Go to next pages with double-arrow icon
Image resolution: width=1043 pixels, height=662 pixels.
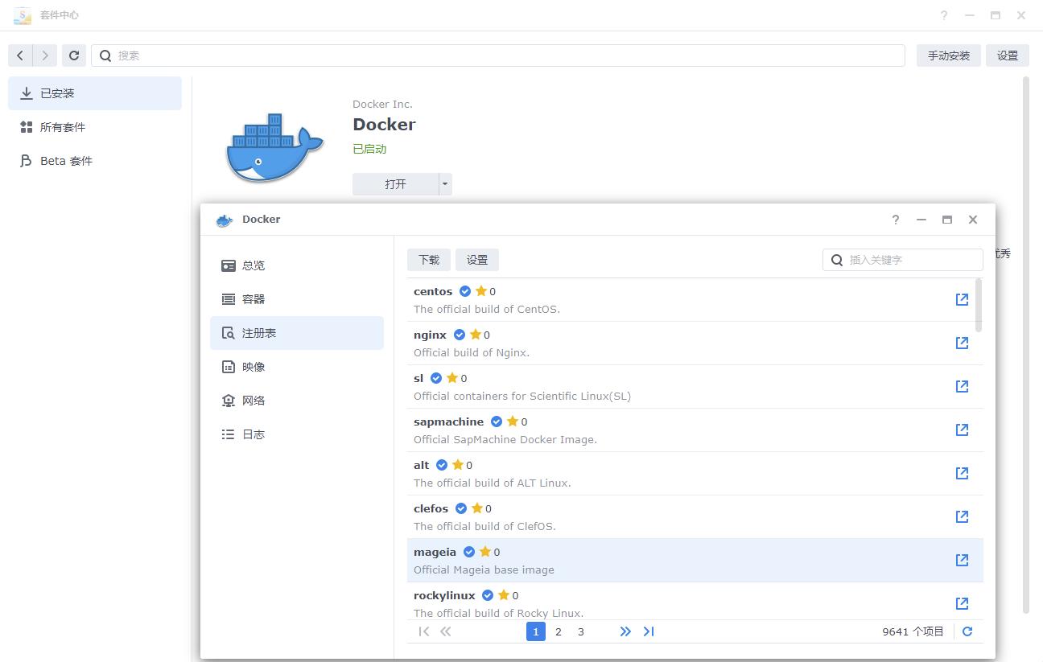coord(625,631)
